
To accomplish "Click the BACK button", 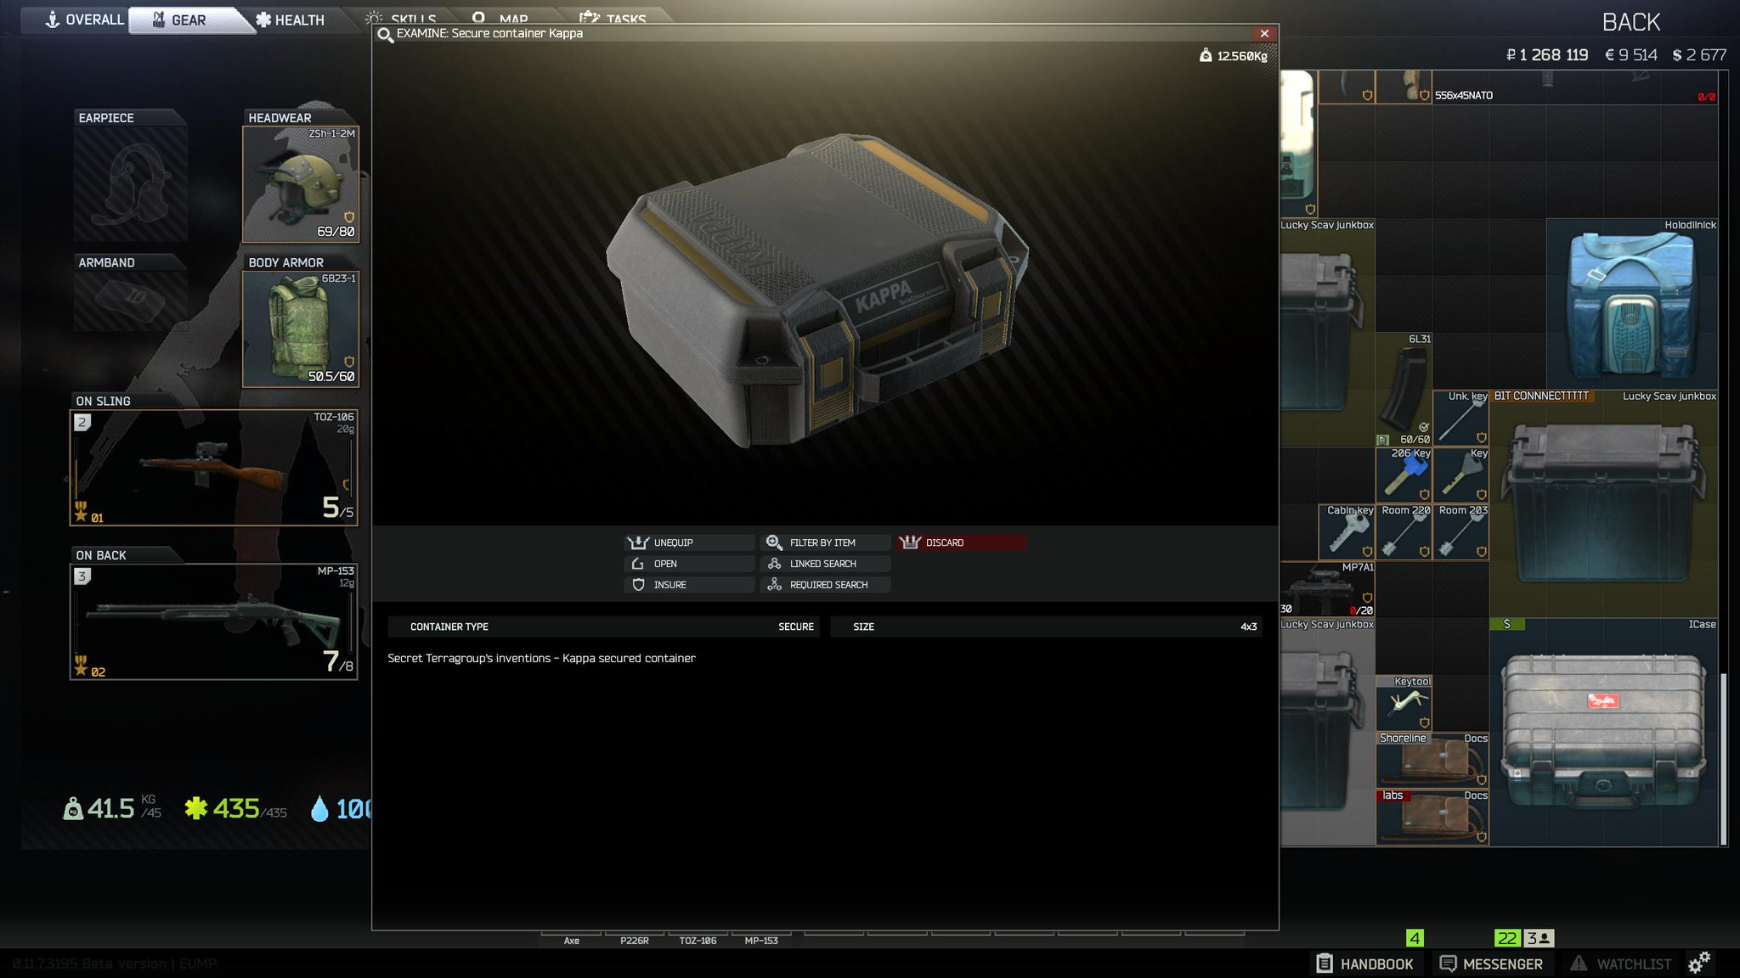I will click(1630, 22).
